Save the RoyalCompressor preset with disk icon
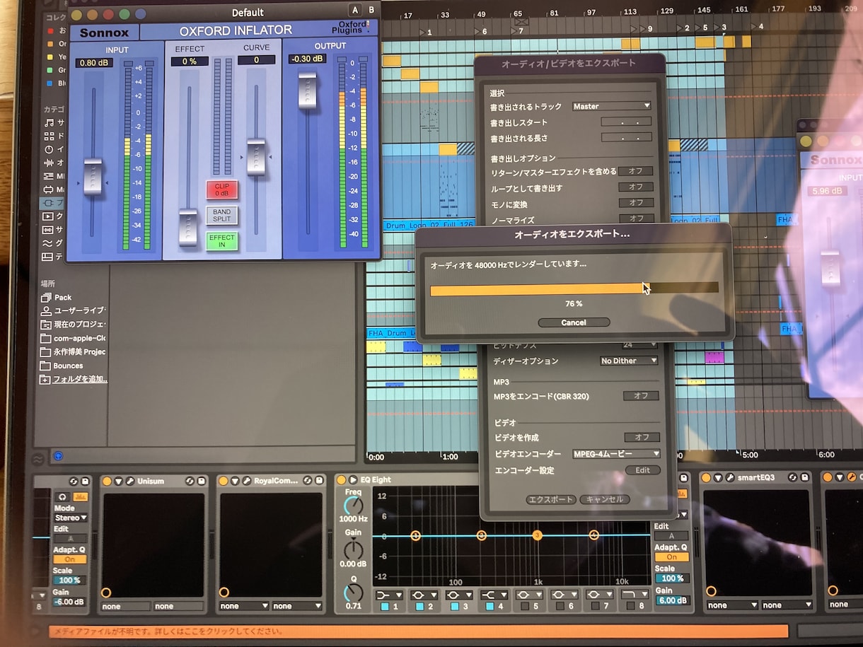This screenshot has height=647, width=863. tap(319, 481)
